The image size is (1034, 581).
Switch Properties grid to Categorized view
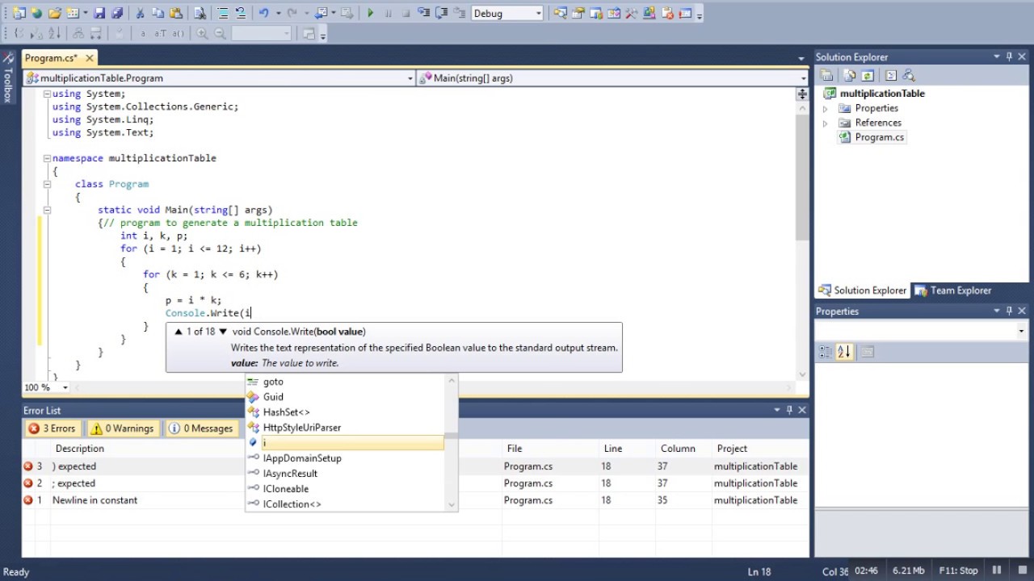click(825, 352)
